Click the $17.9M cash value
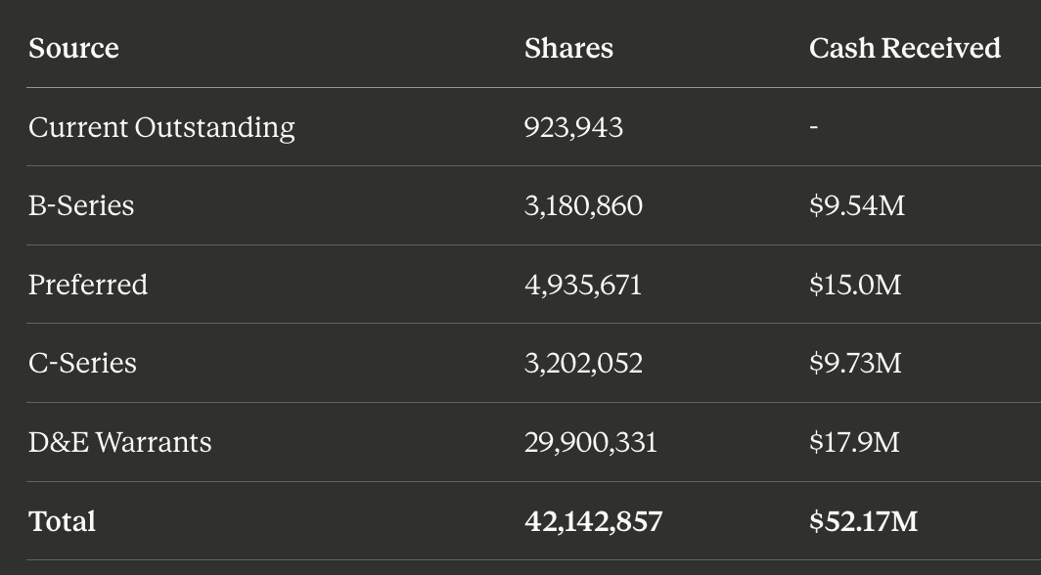The width and height of the screenshot is (1041, 575). coord(854,442)
